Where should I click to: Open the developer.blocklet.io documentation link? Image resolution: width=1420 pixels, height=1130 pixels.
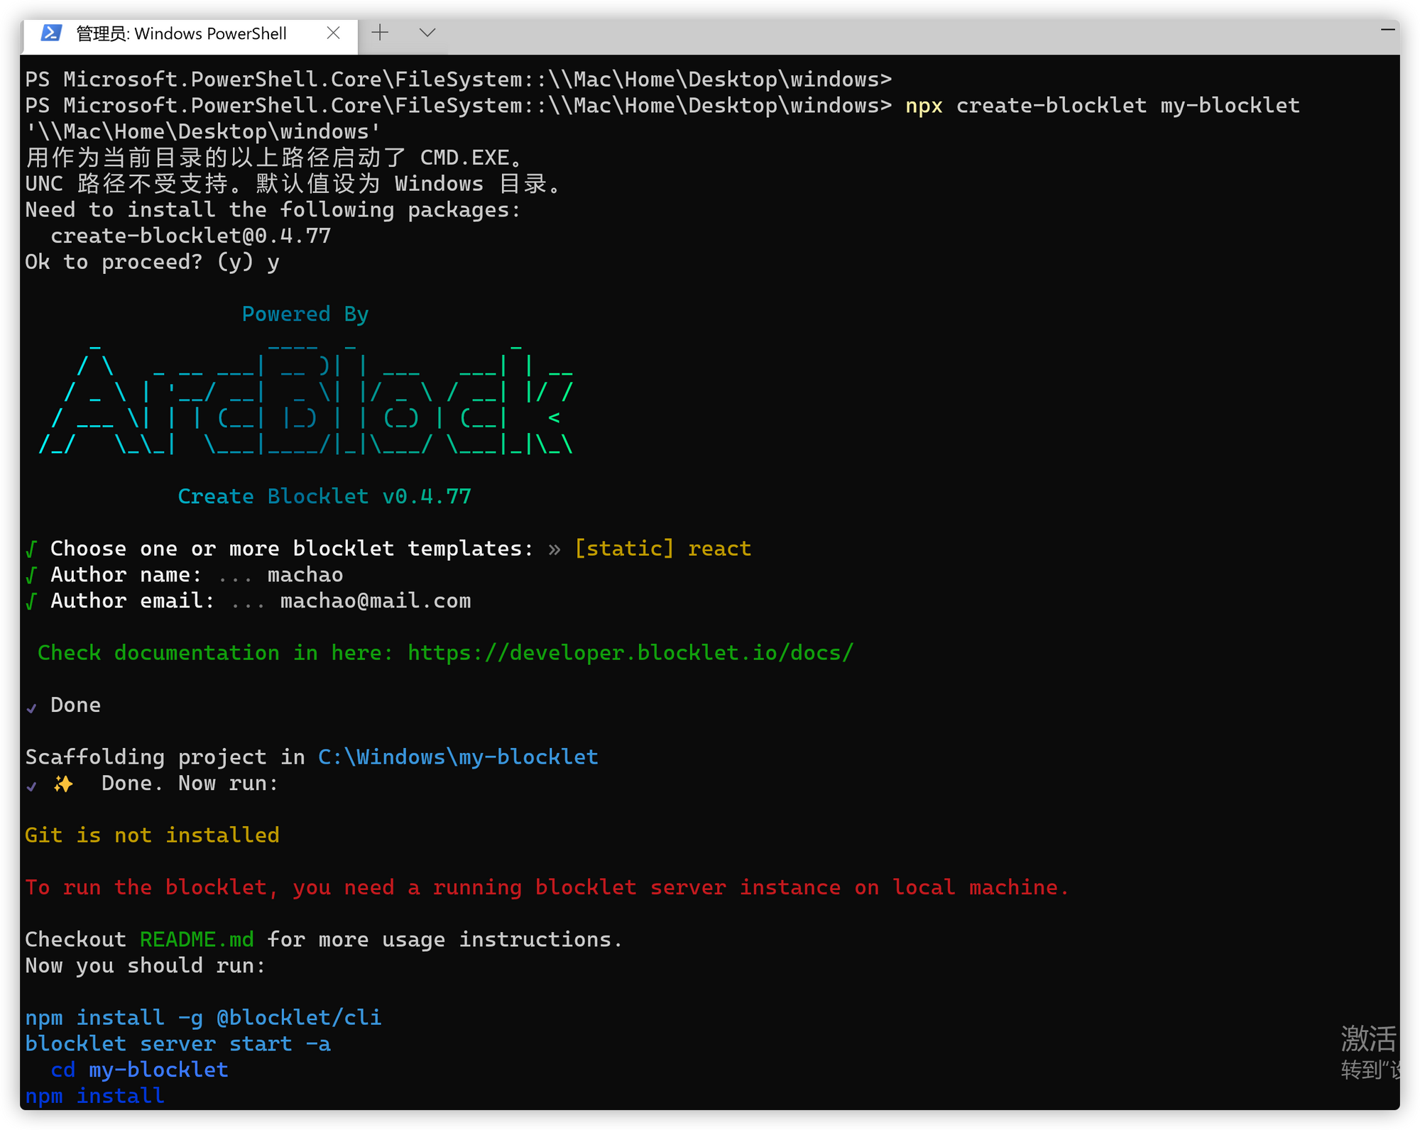(x=629, y=652)
